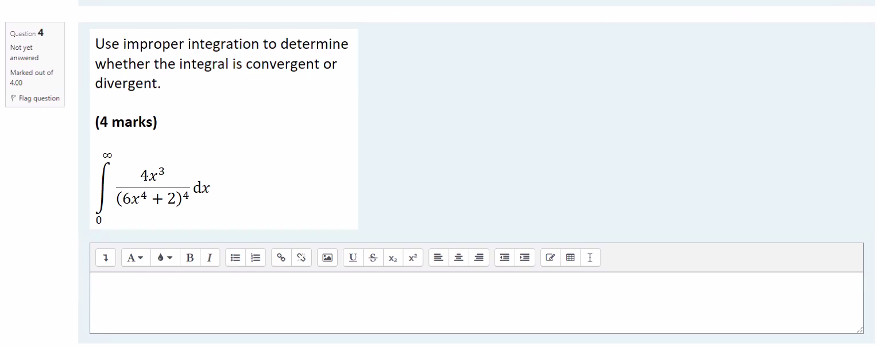This screenshot has width=877, height=347.
Task: Insert a hyperlink
Action: pos(281,258)
